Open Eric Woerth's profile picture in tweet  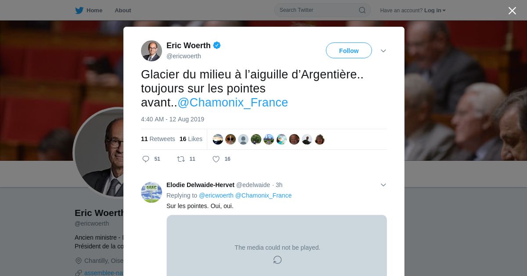pos(152,51)
